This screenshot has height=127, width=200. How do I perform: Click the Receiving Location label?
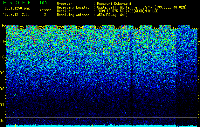point(74,7)
